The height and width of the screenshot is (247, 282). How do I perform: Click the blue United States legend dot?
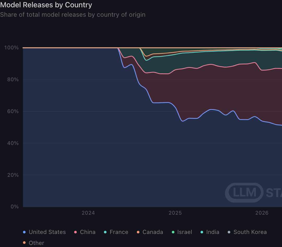coord(24,232)
